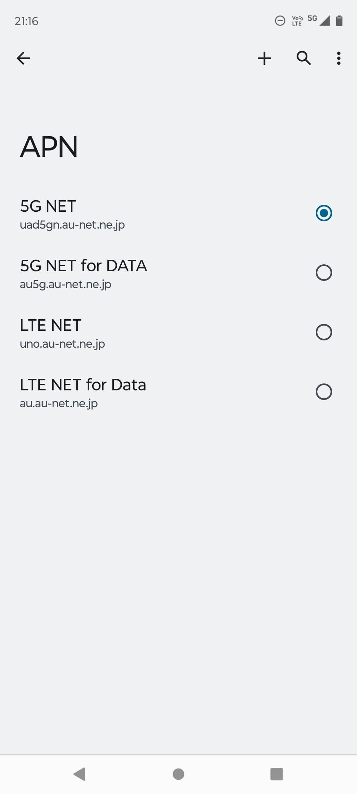Open recent apps square button
Viewport: 357px width, 794px height.
coord(277,774)
